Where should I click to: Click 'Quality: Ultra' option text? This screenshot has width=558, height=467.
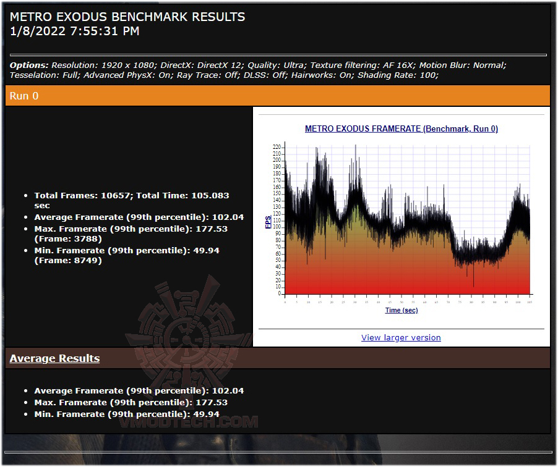click(276, 65)
